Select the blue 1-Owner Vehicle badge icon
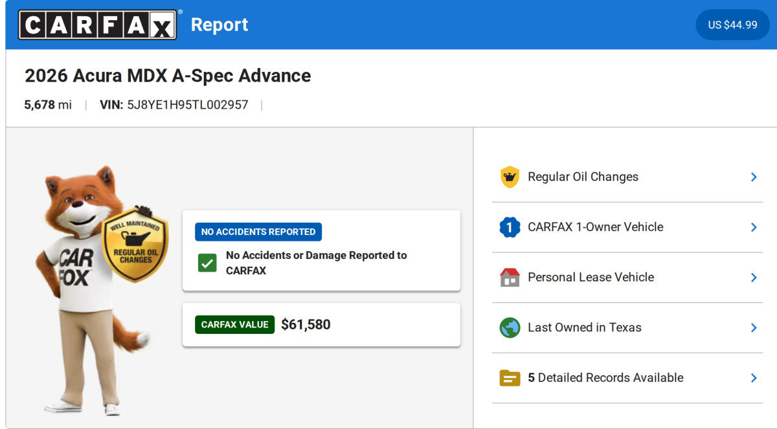 [x=510, y=226]
